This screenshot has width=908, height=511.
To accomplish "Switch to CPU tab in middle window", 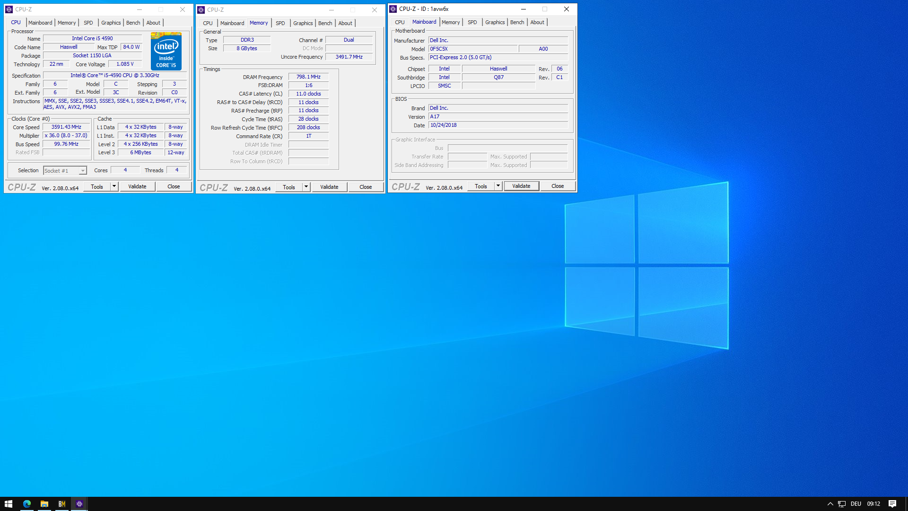I will (x=208, y=23).
